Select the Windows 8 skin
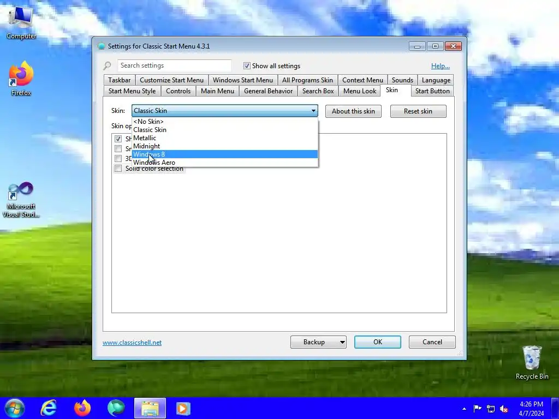Viewport: 559px width, 419px height. (225, 154)
